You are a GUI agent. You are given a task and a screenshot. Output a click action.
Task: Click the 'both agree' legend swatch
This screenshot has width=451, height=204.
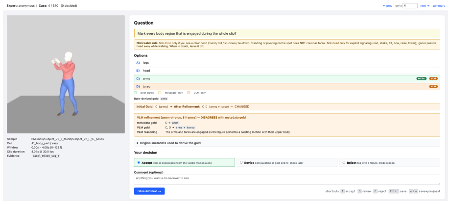[x=136, y=93]
